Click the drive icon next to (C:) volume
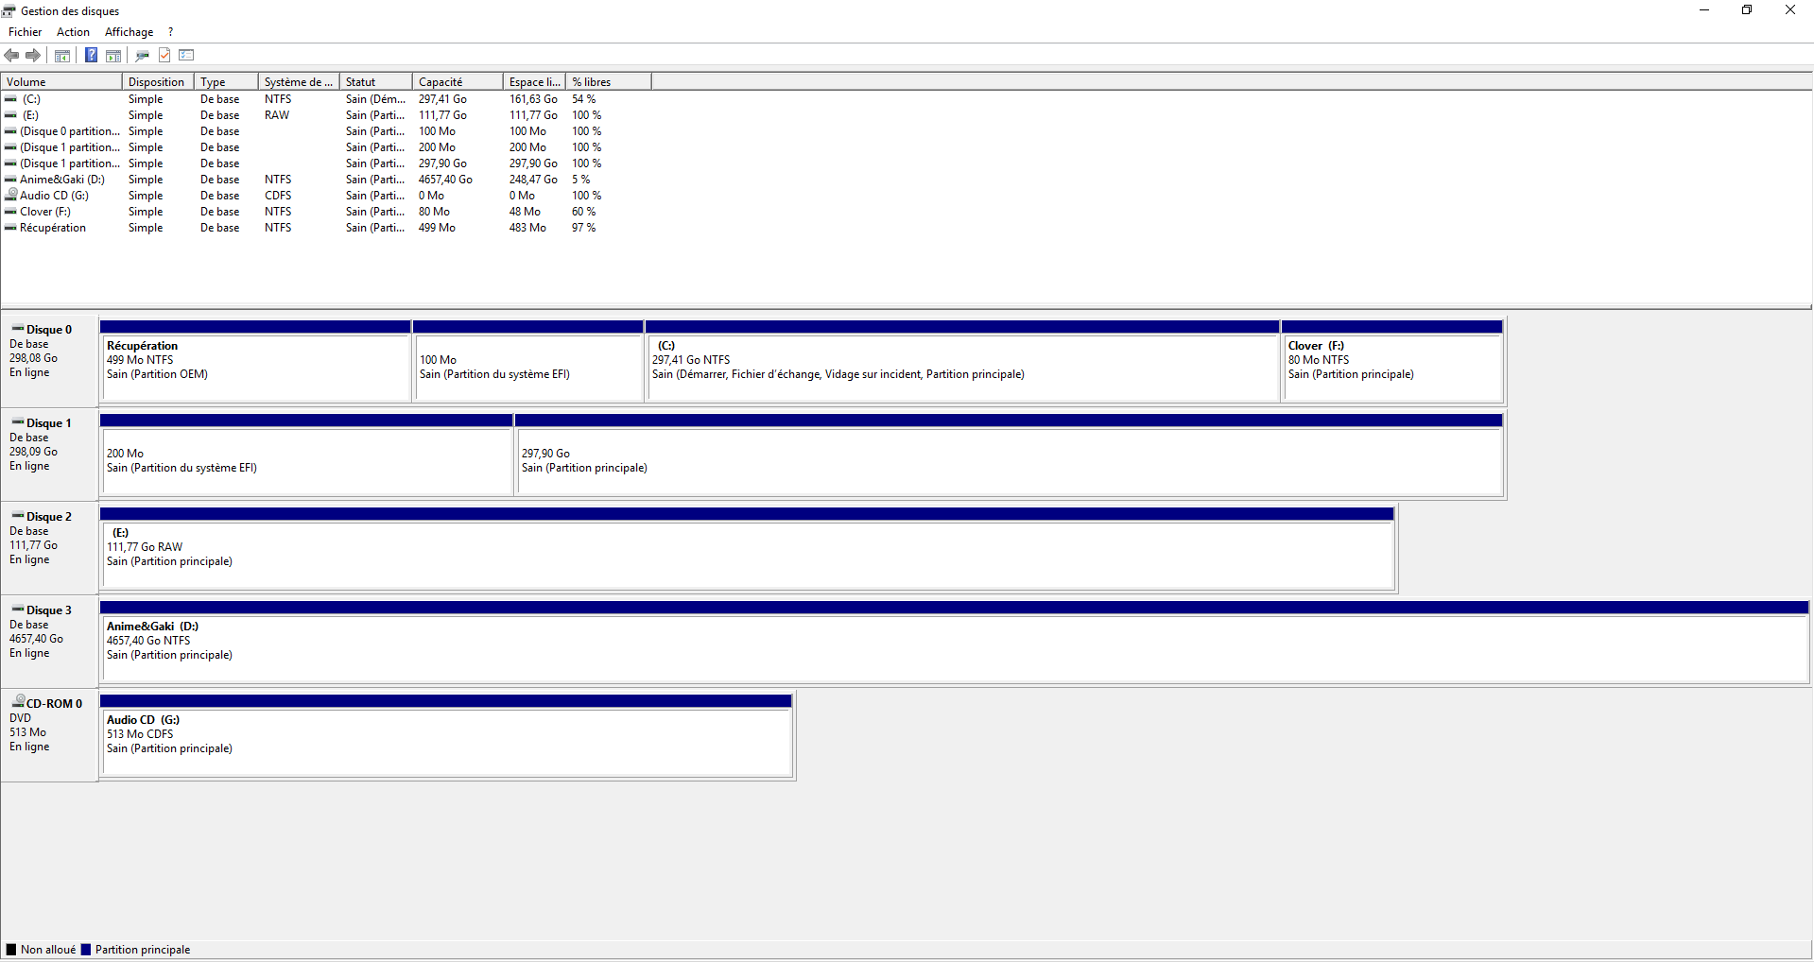Screen dimensions: 1814x962 click(10, 99)
